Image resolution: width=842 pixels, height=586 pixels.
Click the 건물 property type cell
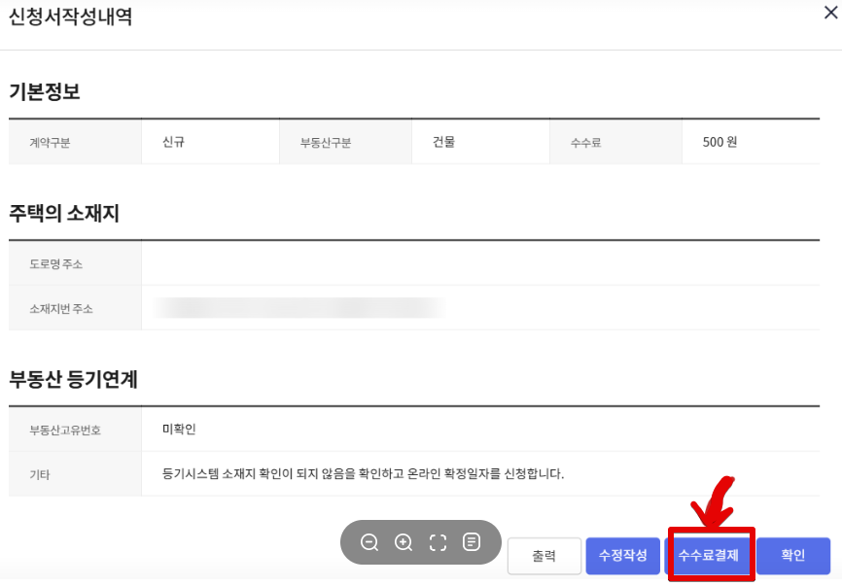482,141
